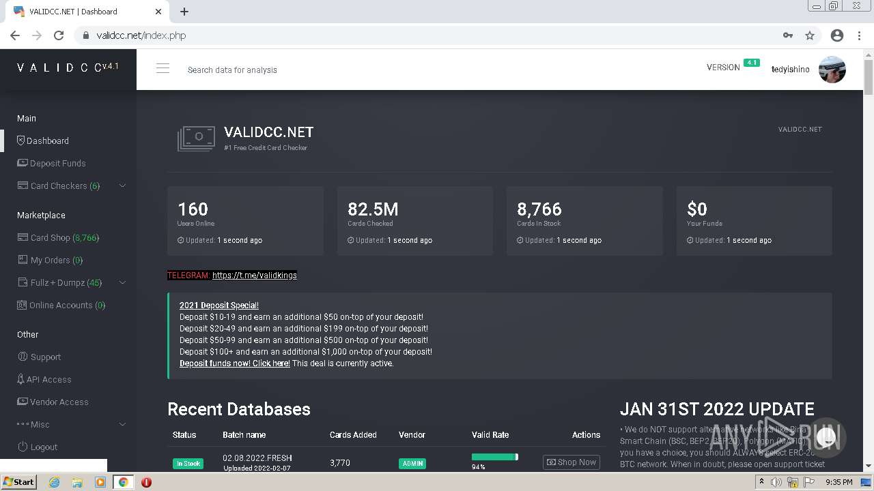
Task: Click the browser address bar URL
Action: 141,35
